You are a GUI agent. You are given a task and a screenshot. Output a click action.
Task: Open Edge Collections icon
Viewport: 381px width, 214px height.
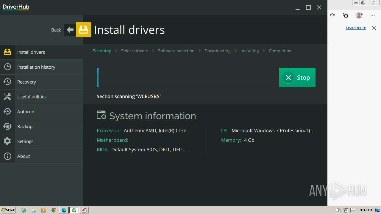(345, 15)
